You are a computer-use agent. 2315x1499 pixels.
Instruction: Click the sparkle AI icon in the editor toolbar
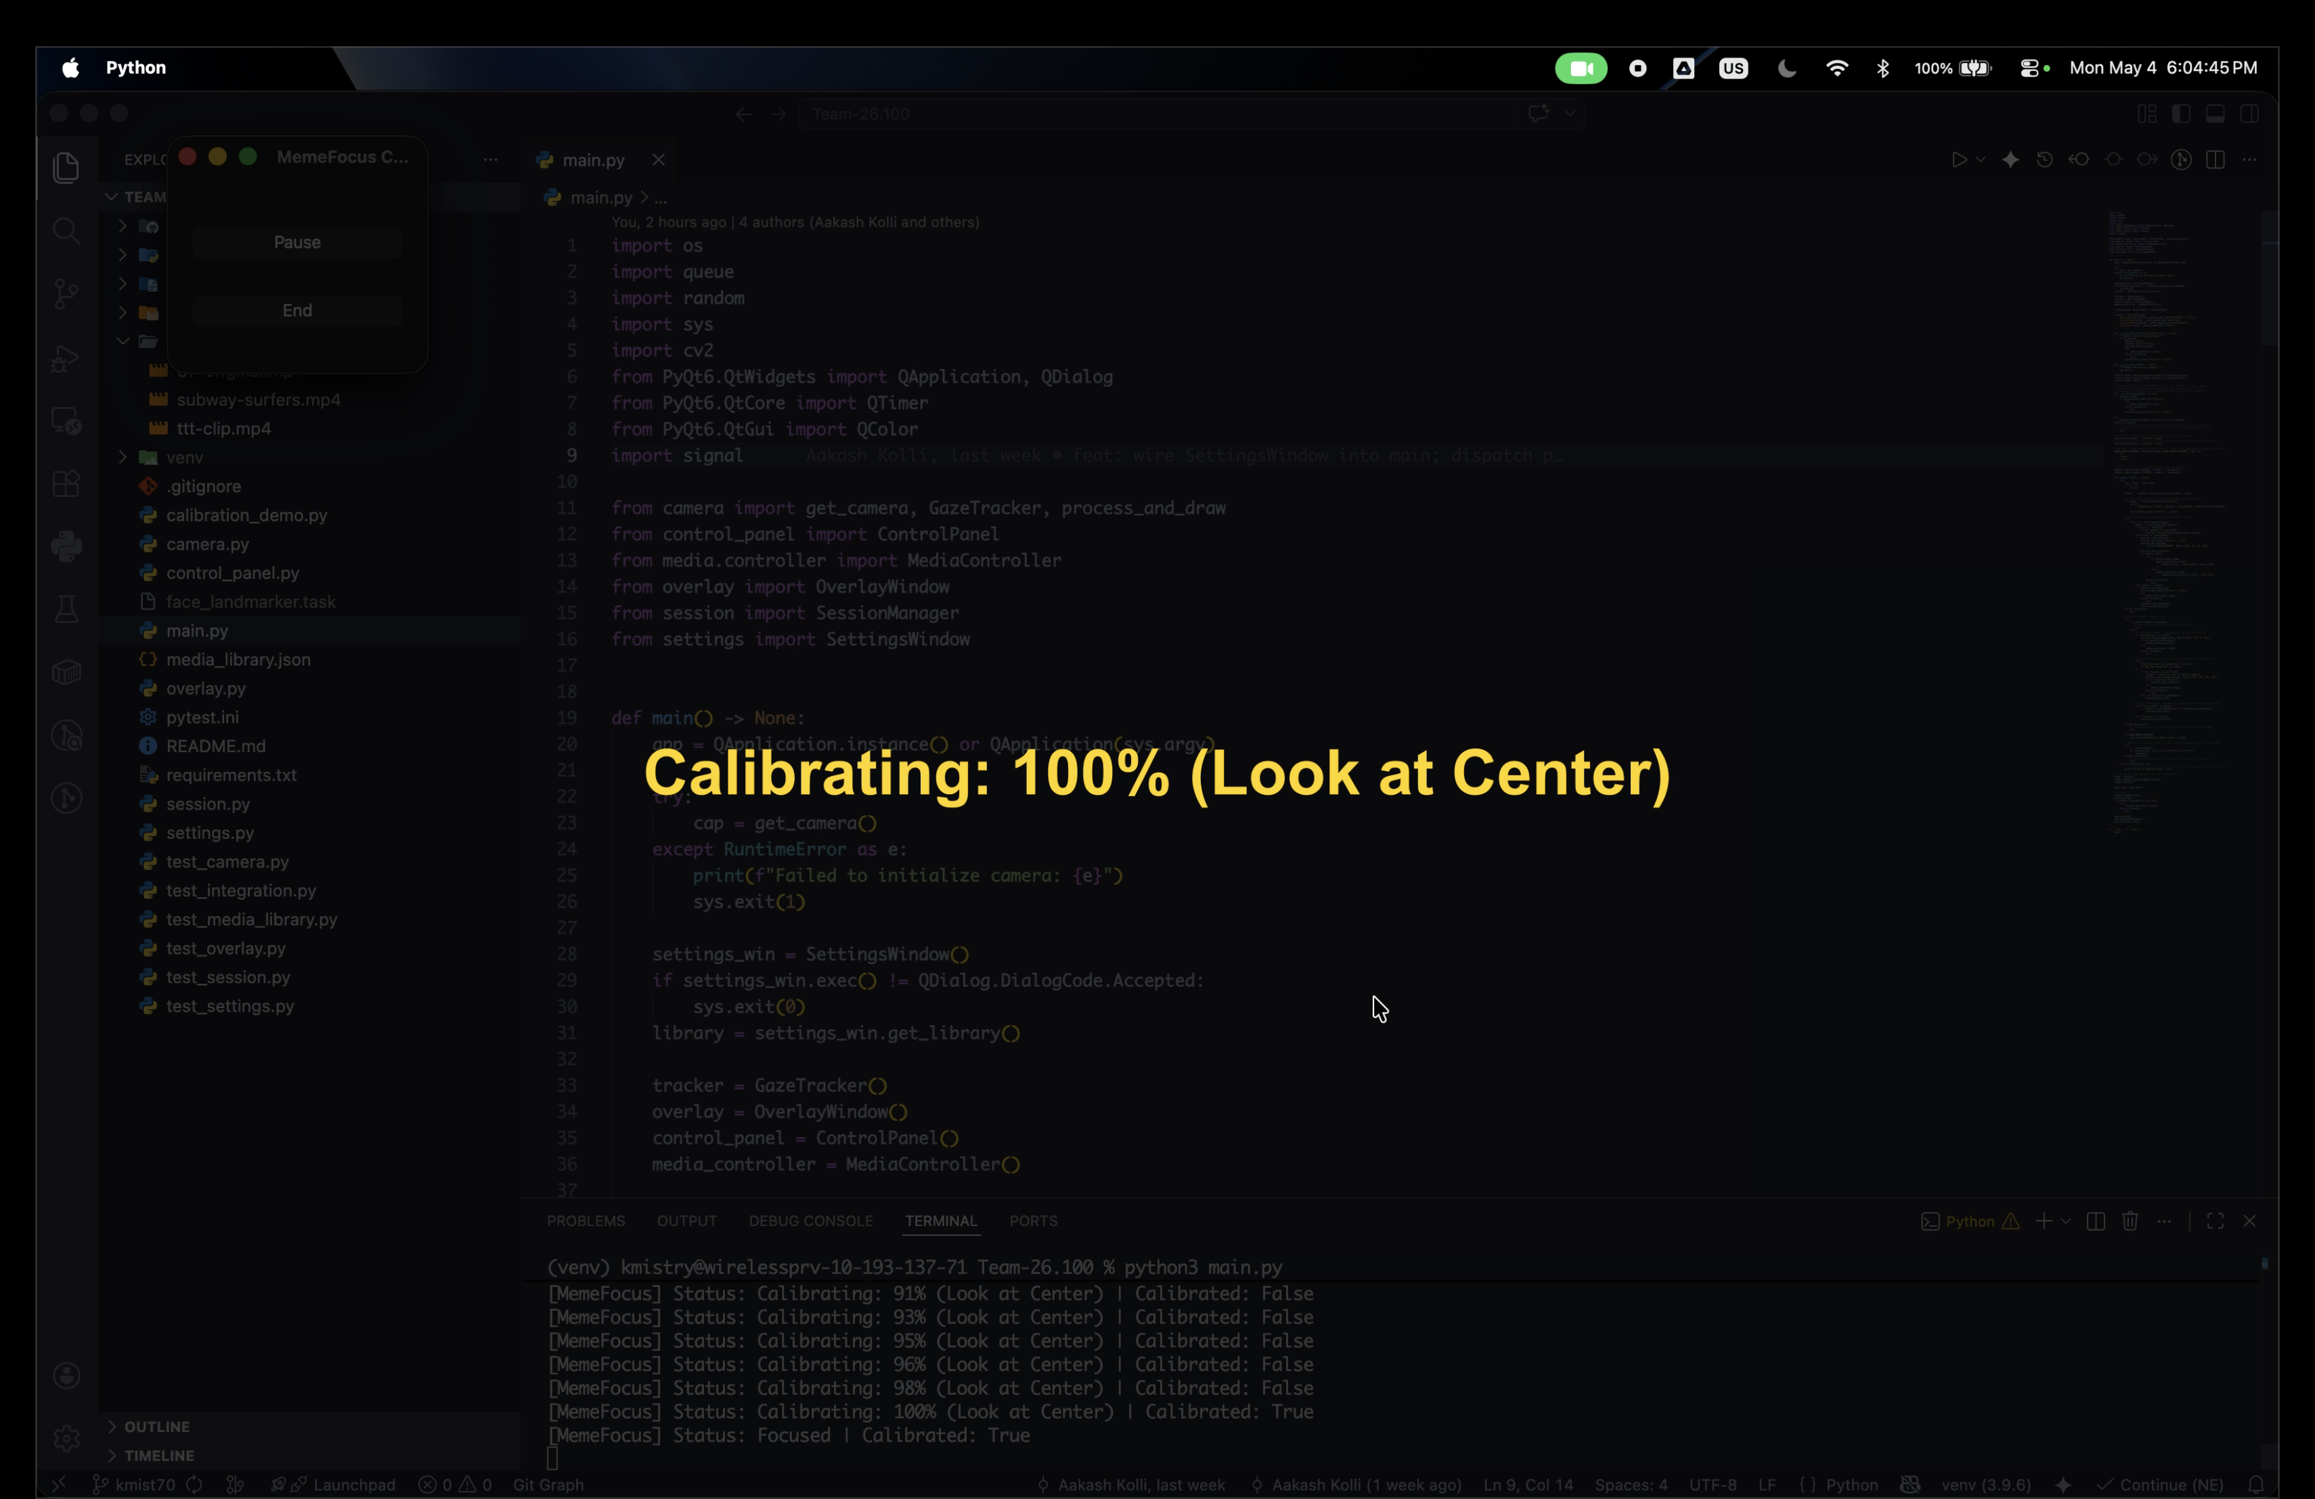(x=2010, y=160)
